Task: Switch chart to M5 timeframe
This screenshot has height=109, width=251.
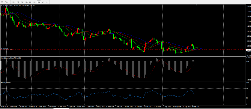Action: (x=18, y=2)
